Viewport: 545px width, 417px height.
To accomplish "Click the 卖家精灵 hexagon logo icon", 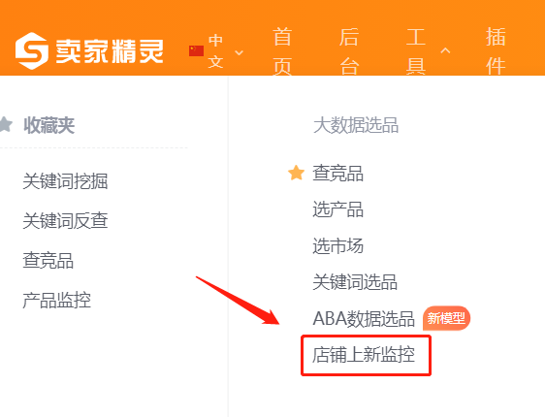I will click(32, 50).
